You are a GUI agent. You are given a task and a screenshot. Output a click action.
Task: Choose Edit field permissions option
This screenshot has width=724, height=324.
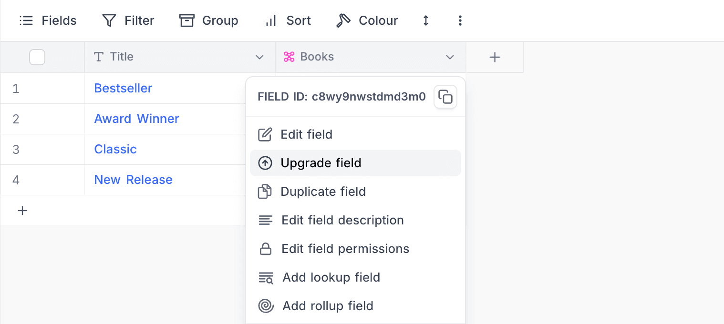click(345, 249)
